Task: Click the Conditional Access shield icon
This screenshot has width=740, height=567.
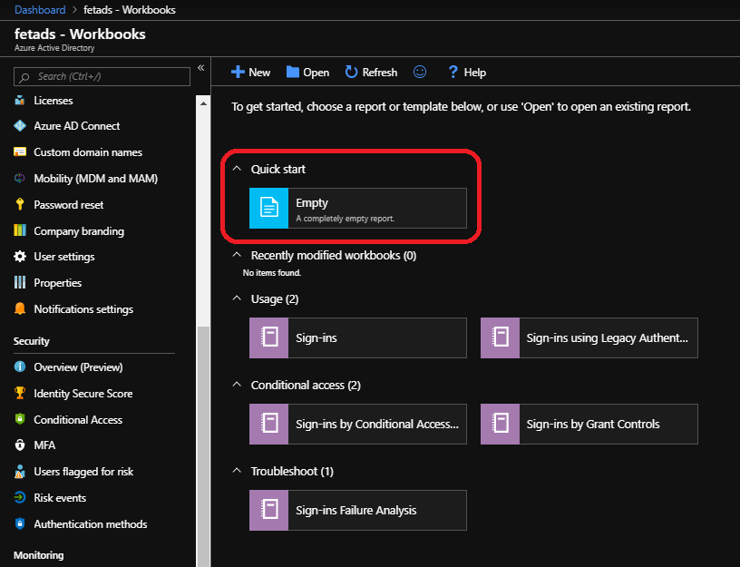Action: [x=20, y=420]
